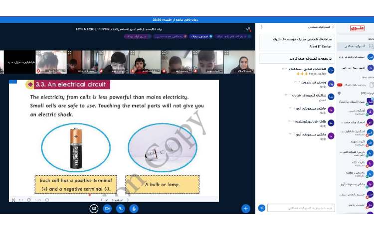Click the send message arrow icon

pyautogui.click(x=262, y=208)
